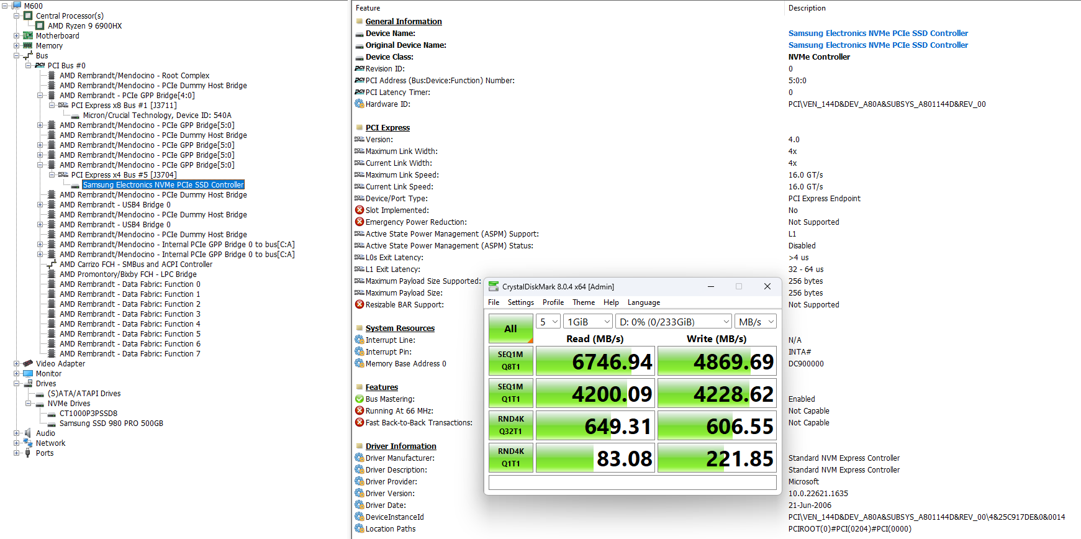
Task: Click the Drives icon in the tree
Action: pyautogui.click(x=28, y=383)
